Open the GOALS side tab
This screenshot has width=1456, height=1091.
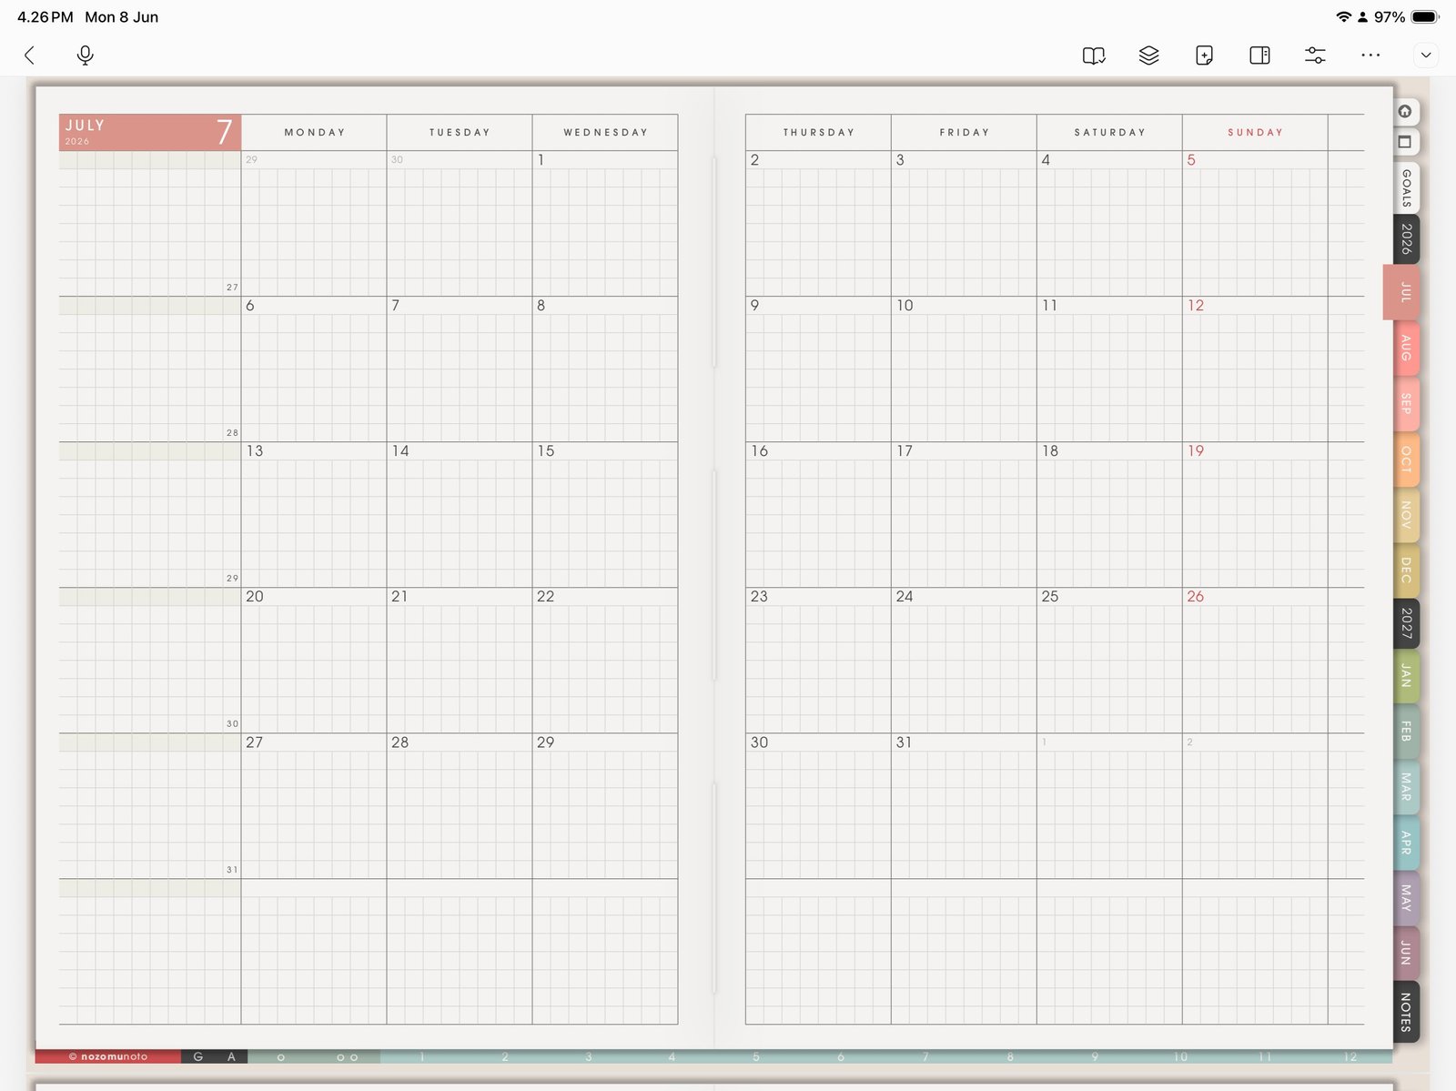click(1407, 187)
